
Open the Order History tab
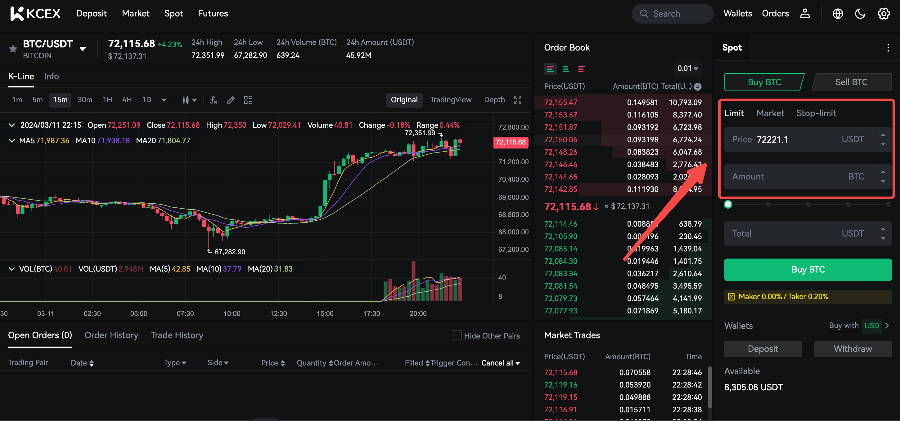coord(111,335)
